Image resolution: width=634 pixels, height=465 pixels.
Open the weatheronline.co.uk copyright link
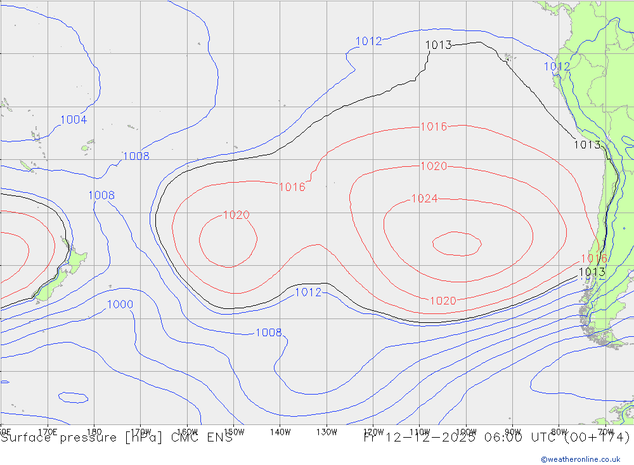(581, 459)
